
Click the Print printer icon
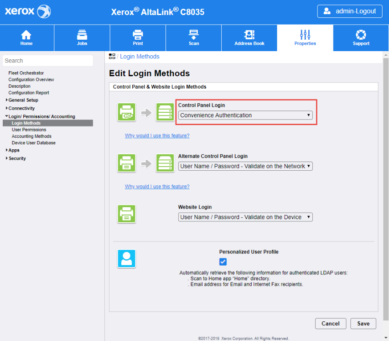(138, 35)
